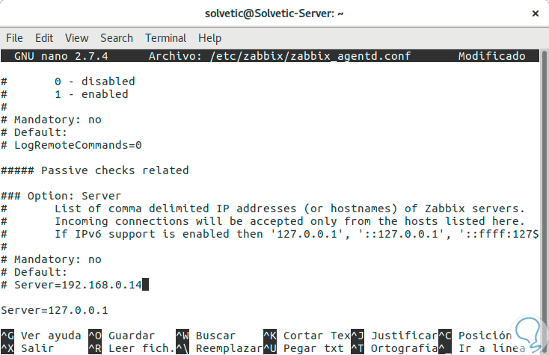This screenshot has width=549, height=355.
Task: Click the 'Modificado' status label
Action: click(x=492, y=56)
